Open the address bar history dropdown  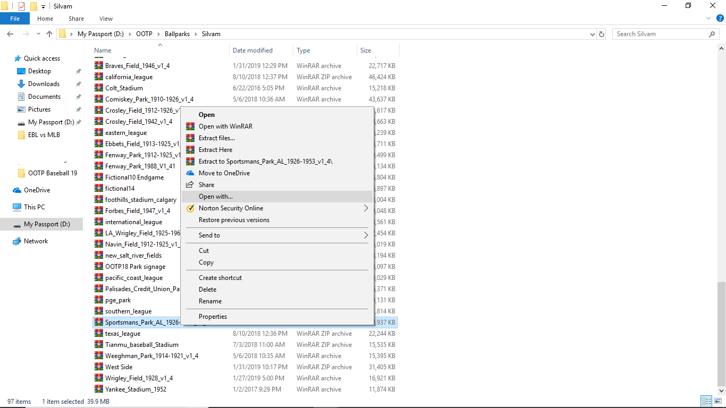[x=593, y=34]
